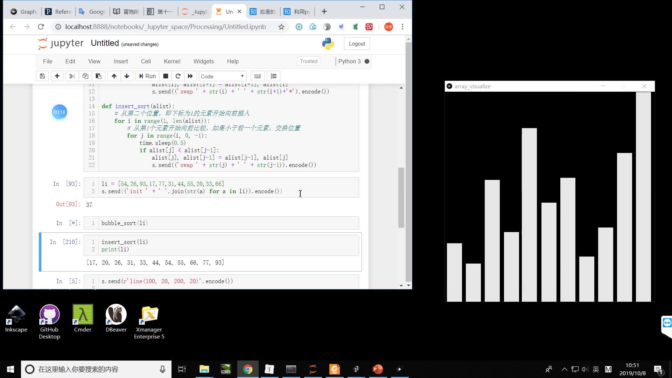Screen dimensions: 672x378
Task: Cut selected cells with scissors icon
Action: [x=72, y=76]
